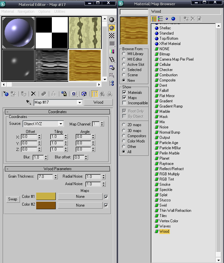
Task: Open the Source dropdown showing Object XYZ
Action: coord(61,124)
